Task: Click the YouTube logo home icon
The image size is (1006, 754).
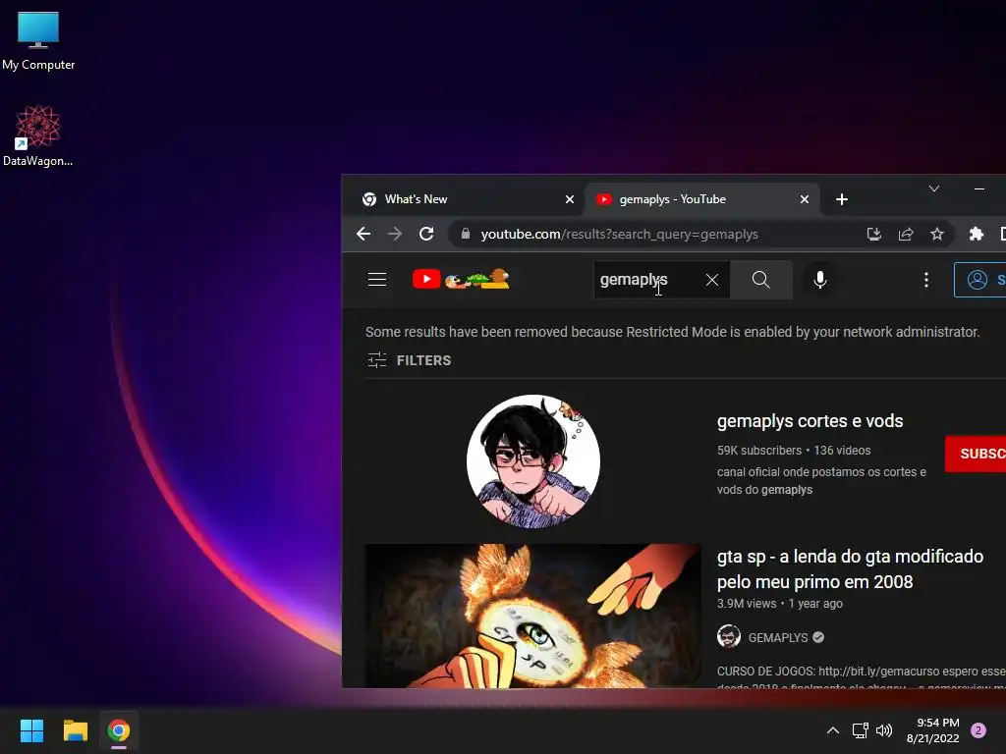Action: [461, 279]
